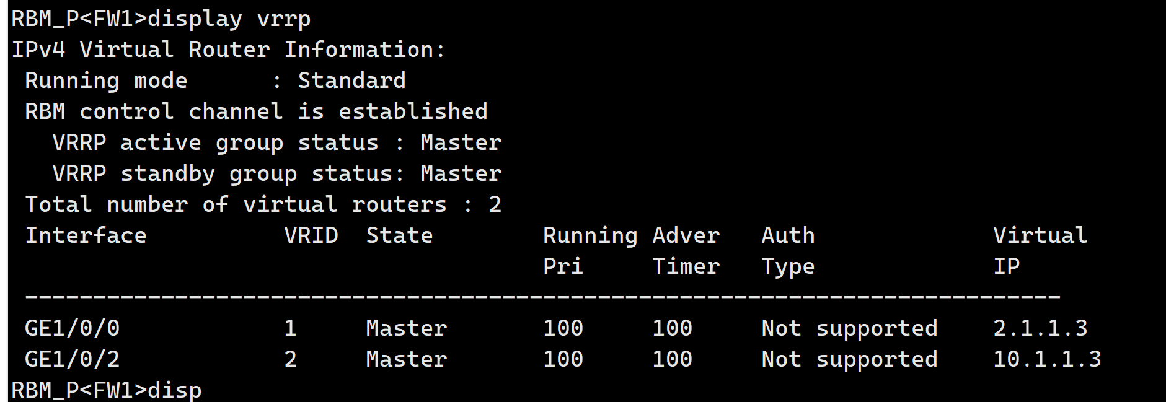Click the 'IPv4 Virtual Router Information' heading

coord(228,50)
